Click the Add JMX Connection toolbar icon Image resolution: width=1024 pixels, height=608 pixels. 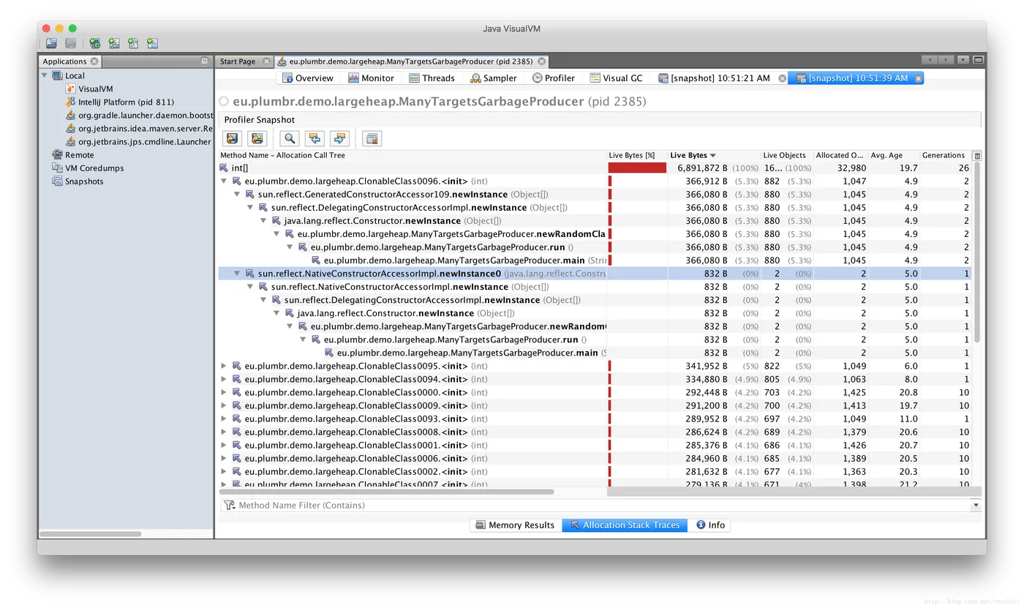(x=114, y=44)
